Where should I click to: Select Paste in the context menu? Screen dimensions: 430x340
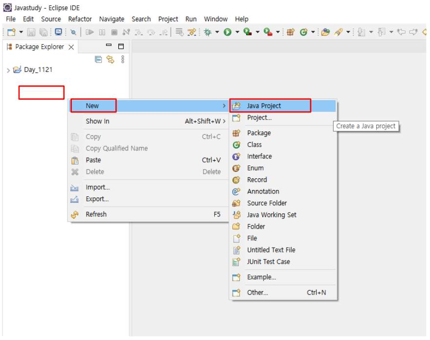tap(148, 160)
